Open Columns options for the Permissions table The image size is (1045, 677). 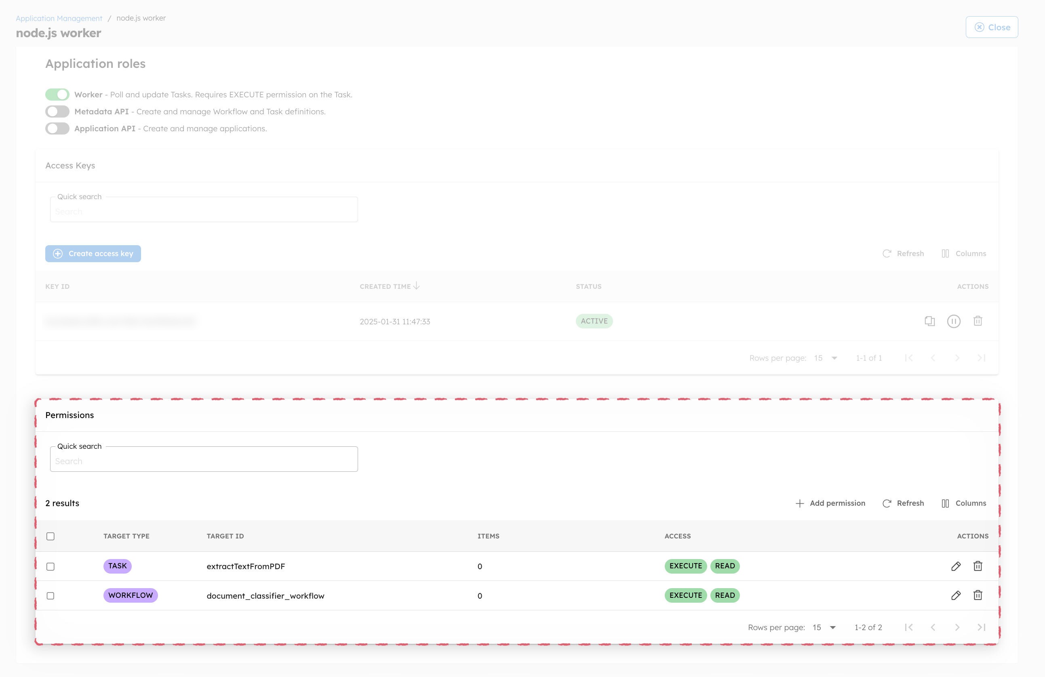[964, 503]
